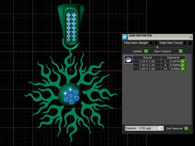Click the count cell showing 6
Viewport: 195px width, 146px height.
(x=165, y=65)
